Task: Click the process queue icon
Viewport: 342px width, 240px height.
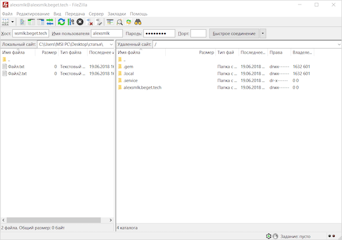Action: click(71, 22)
